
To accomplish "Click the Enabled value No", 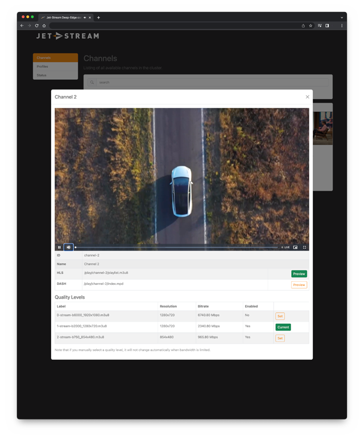I will pyautogui.click(x=247, y=315).
